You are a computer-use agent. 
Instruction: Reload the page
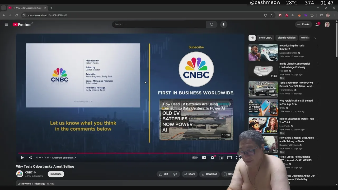(x=16, y=15)
